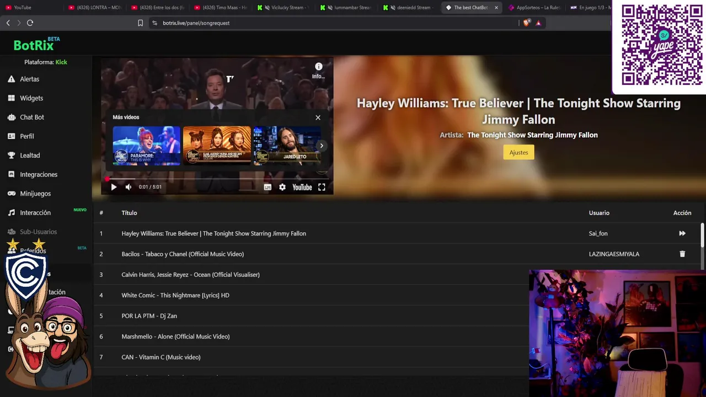The height and width of the screenshot is (397, 706).
Task: Open the Perfil sidebar item
Action: (x=27, y=136)
